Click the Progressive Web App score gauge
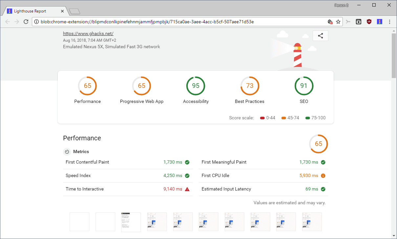Screen dimensions: 397x239 click(142, 86)
